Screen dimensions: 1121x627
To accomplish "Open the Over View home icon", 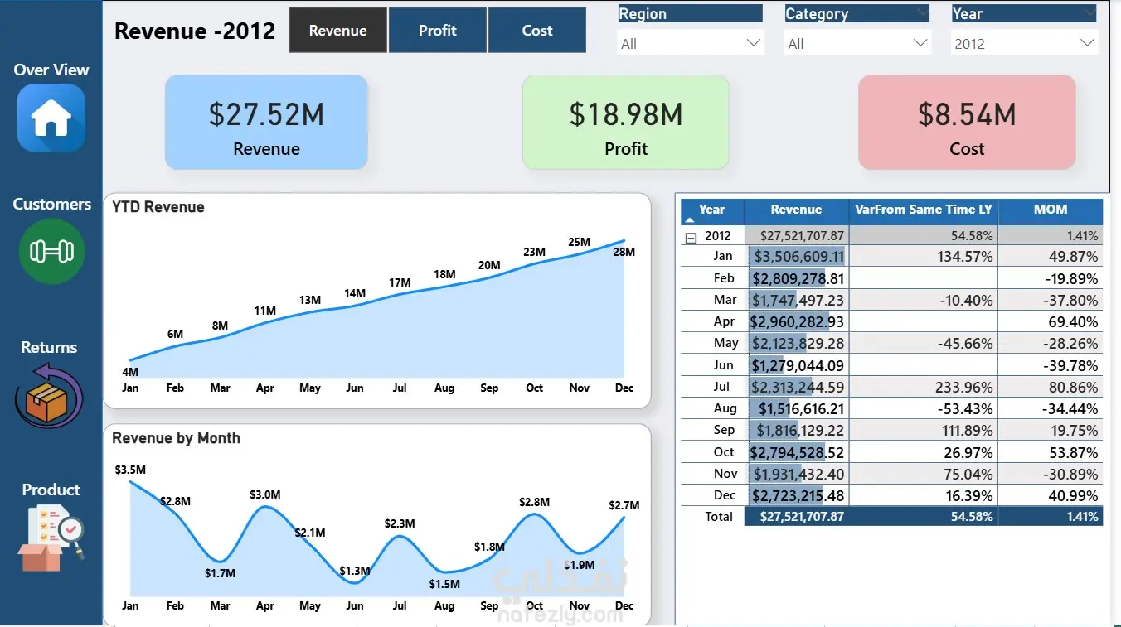I will tap(51, 118).
